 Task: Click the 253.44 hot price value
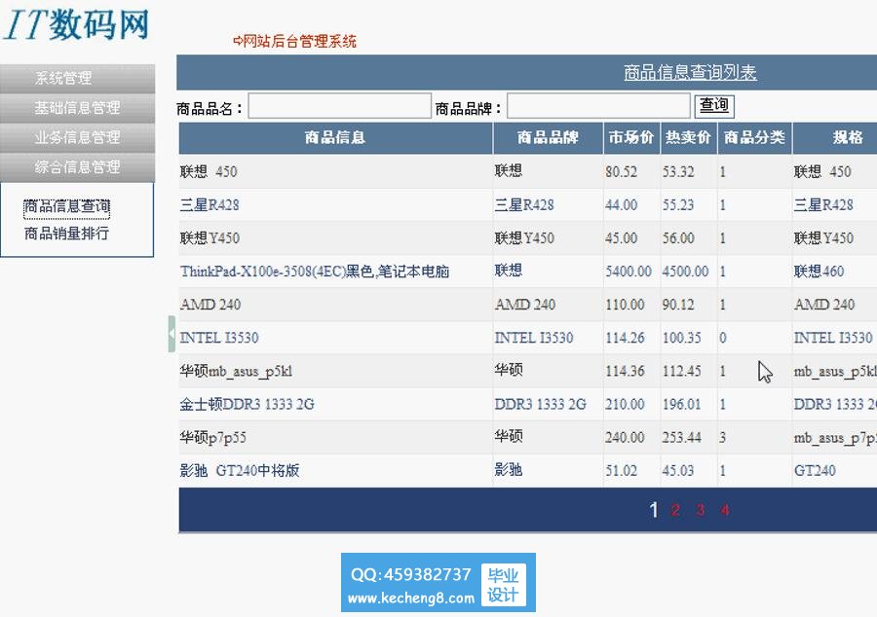681,438
